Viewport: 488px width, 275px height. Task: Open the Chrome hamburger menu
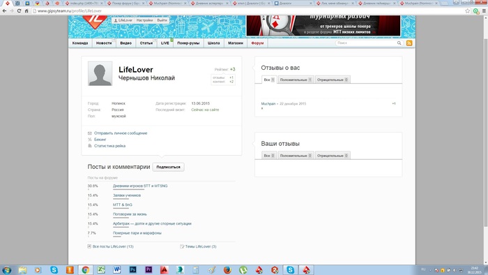[484, 11]
